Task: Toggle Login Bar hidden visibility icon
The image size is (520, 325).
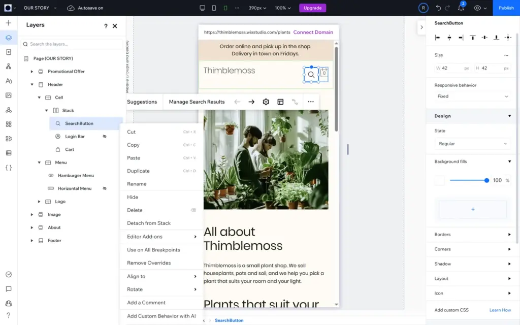Action: [x=105, y=136]
